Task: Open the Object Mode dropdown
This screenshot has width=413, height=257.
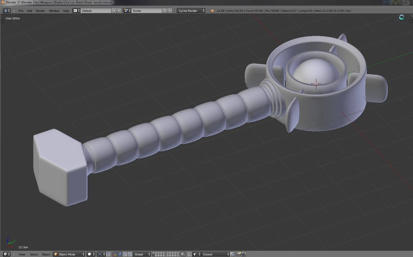Action: click(x=69, y=254)
